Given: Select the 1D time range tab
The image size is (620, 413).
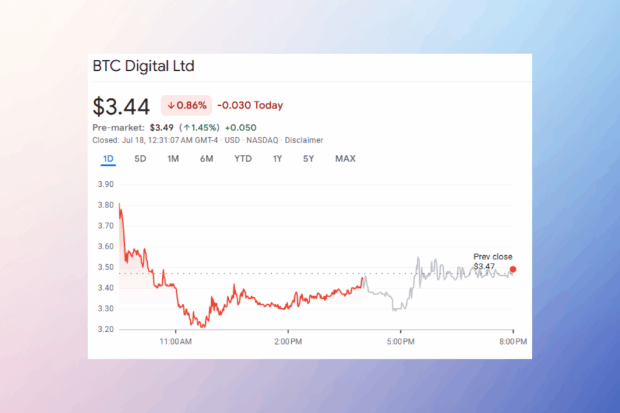Looking at the screenshot, I should (108, 159).
